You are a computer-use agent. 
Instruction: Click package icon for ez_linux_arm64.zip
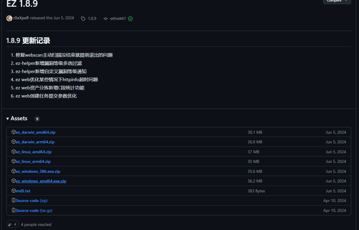13,161
